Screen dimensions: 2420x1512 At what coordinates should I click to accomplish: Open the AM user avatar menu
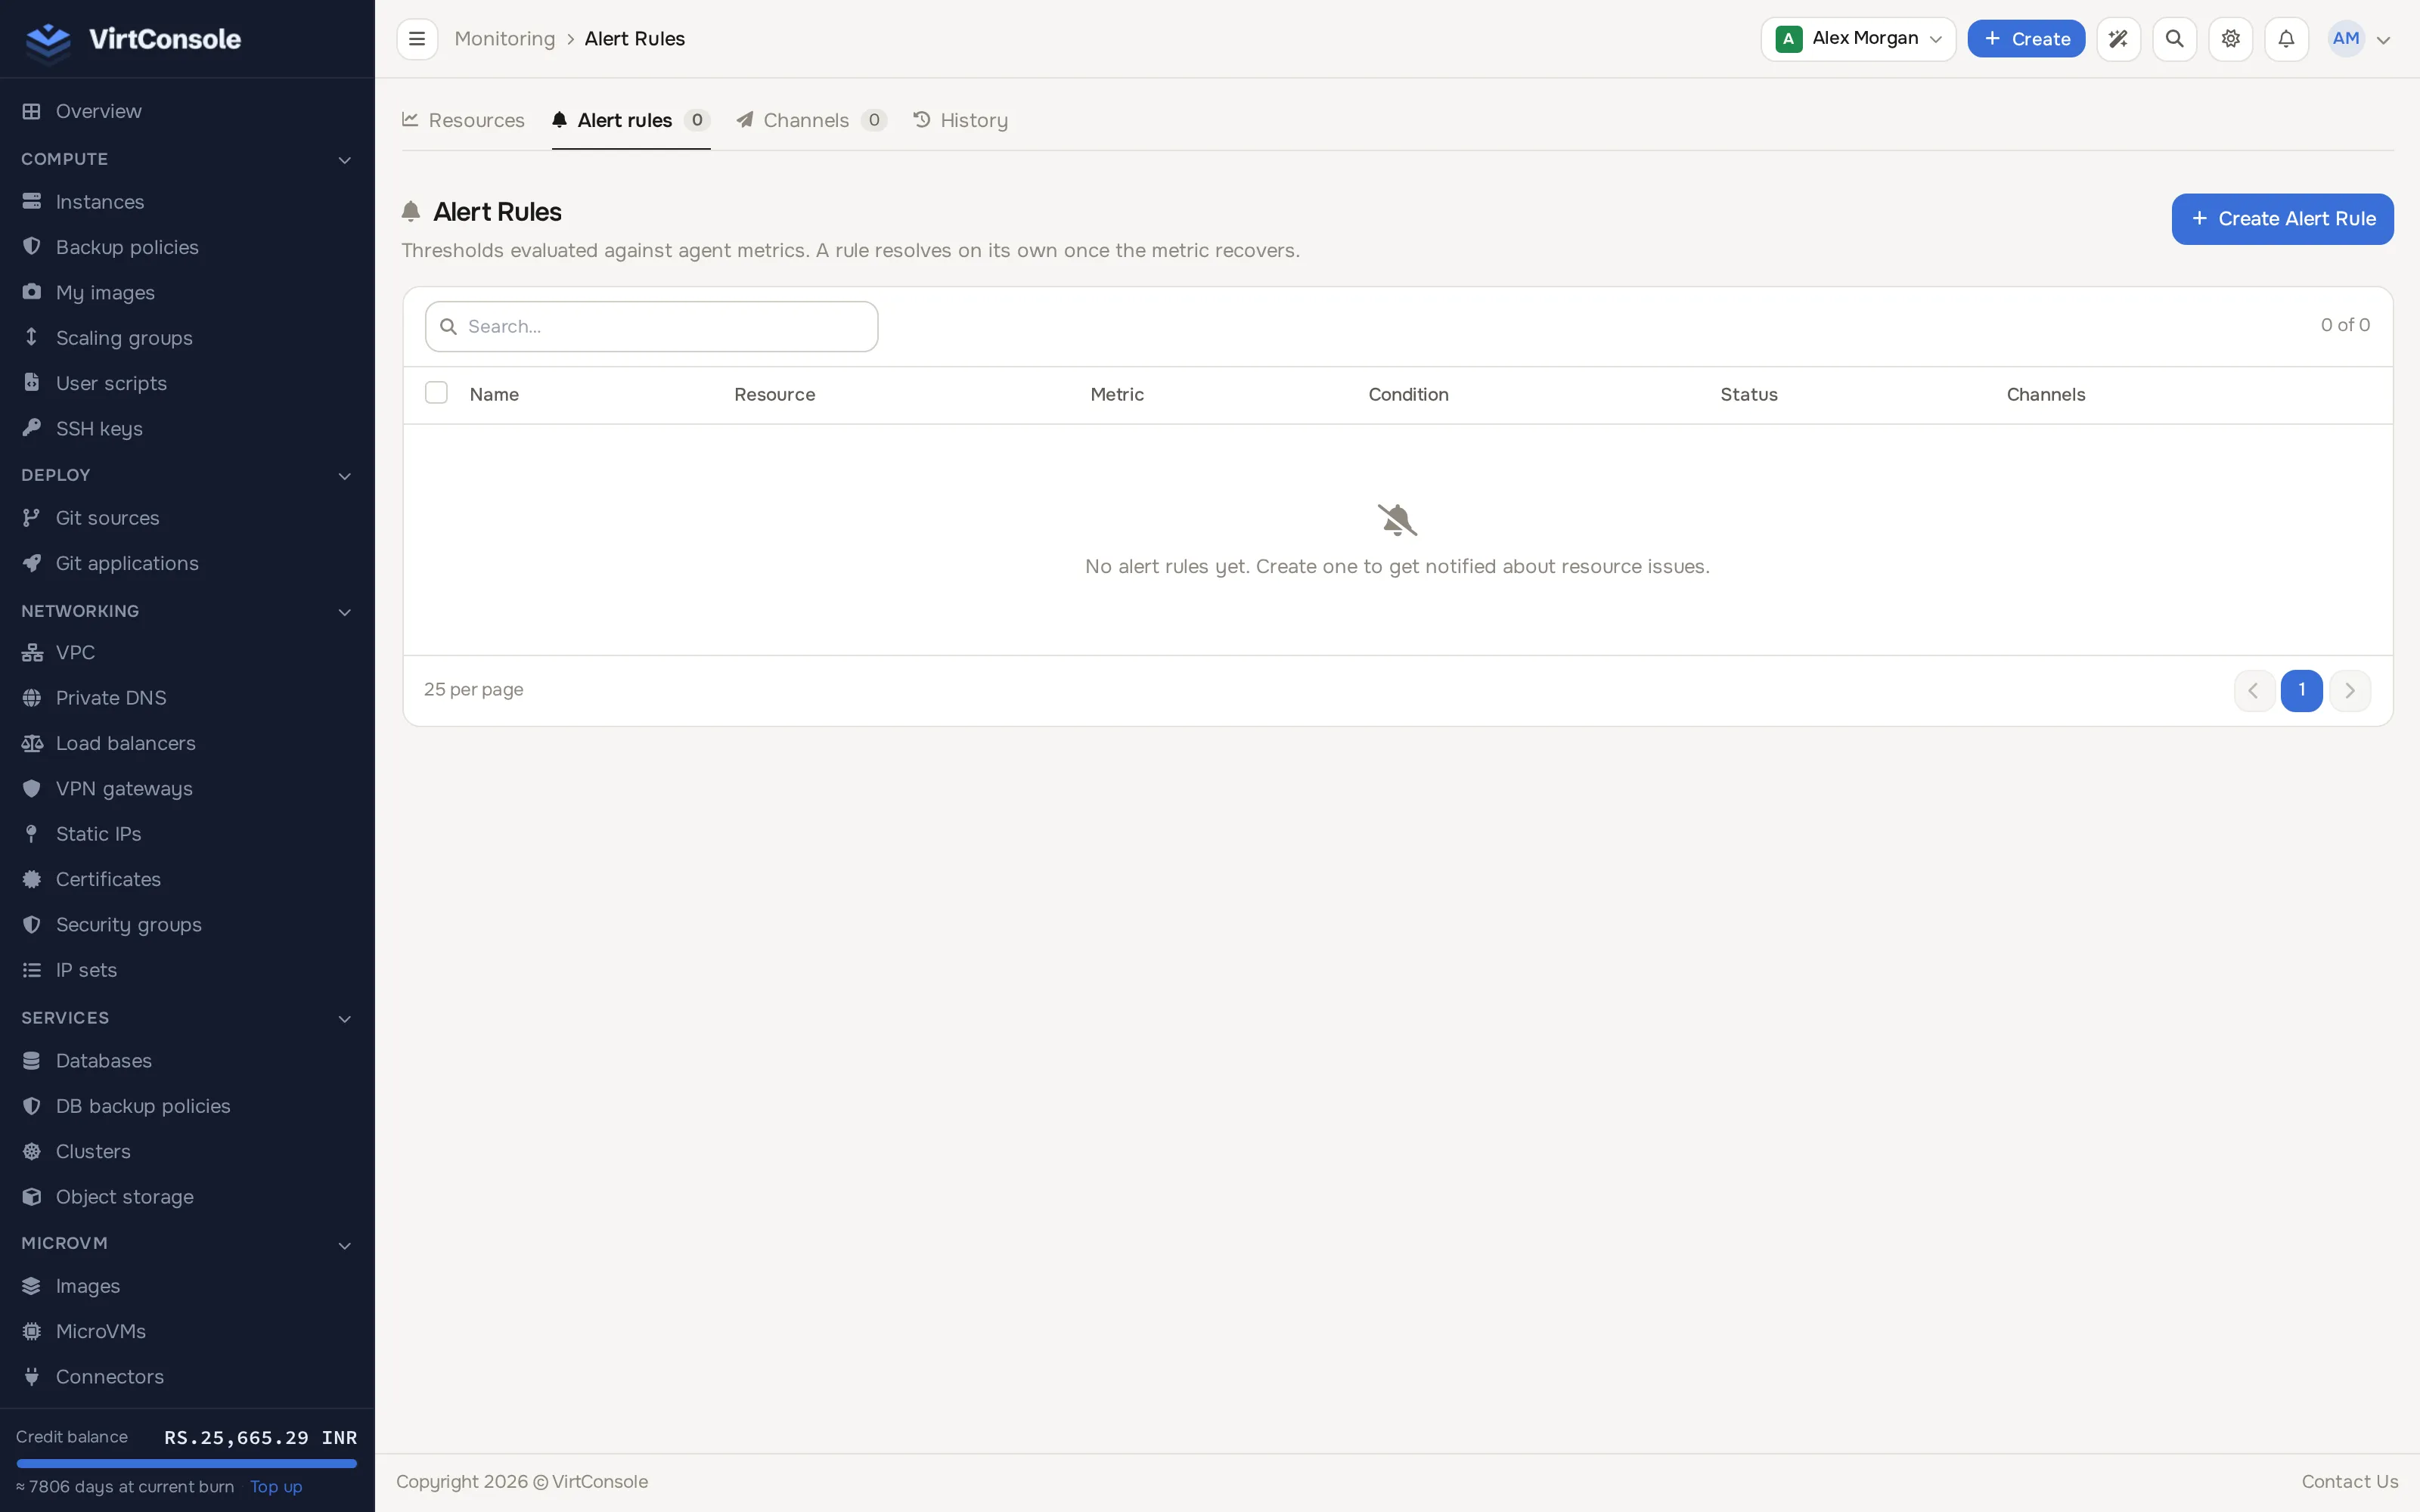pyautogui.click(x=2359, y=39)
